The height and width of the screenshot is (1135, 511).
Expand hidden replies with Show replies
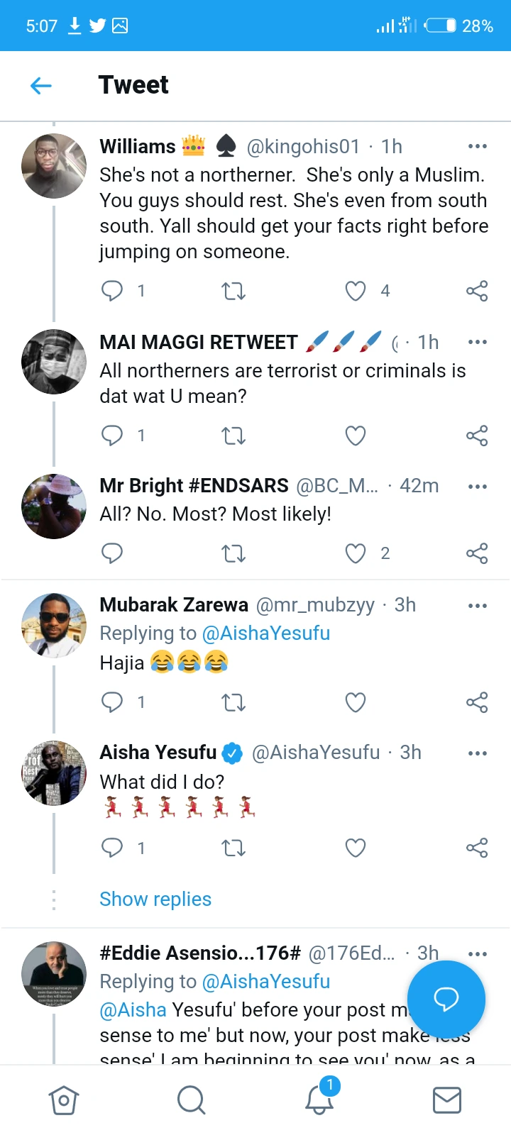(x=155, y=899)
